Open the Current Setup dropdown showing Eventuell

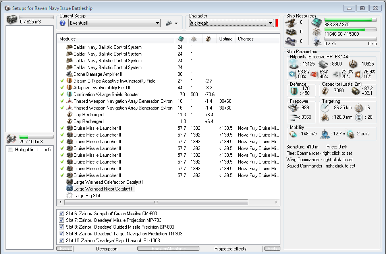[114, 23]
